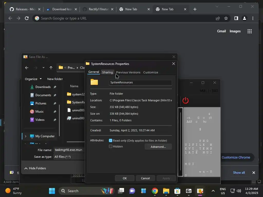Viewport: 263px width, 197px height.
Task: Toggle the Read-only attribute checkbox
Action: pyautogui.click(x=110, y=141)
